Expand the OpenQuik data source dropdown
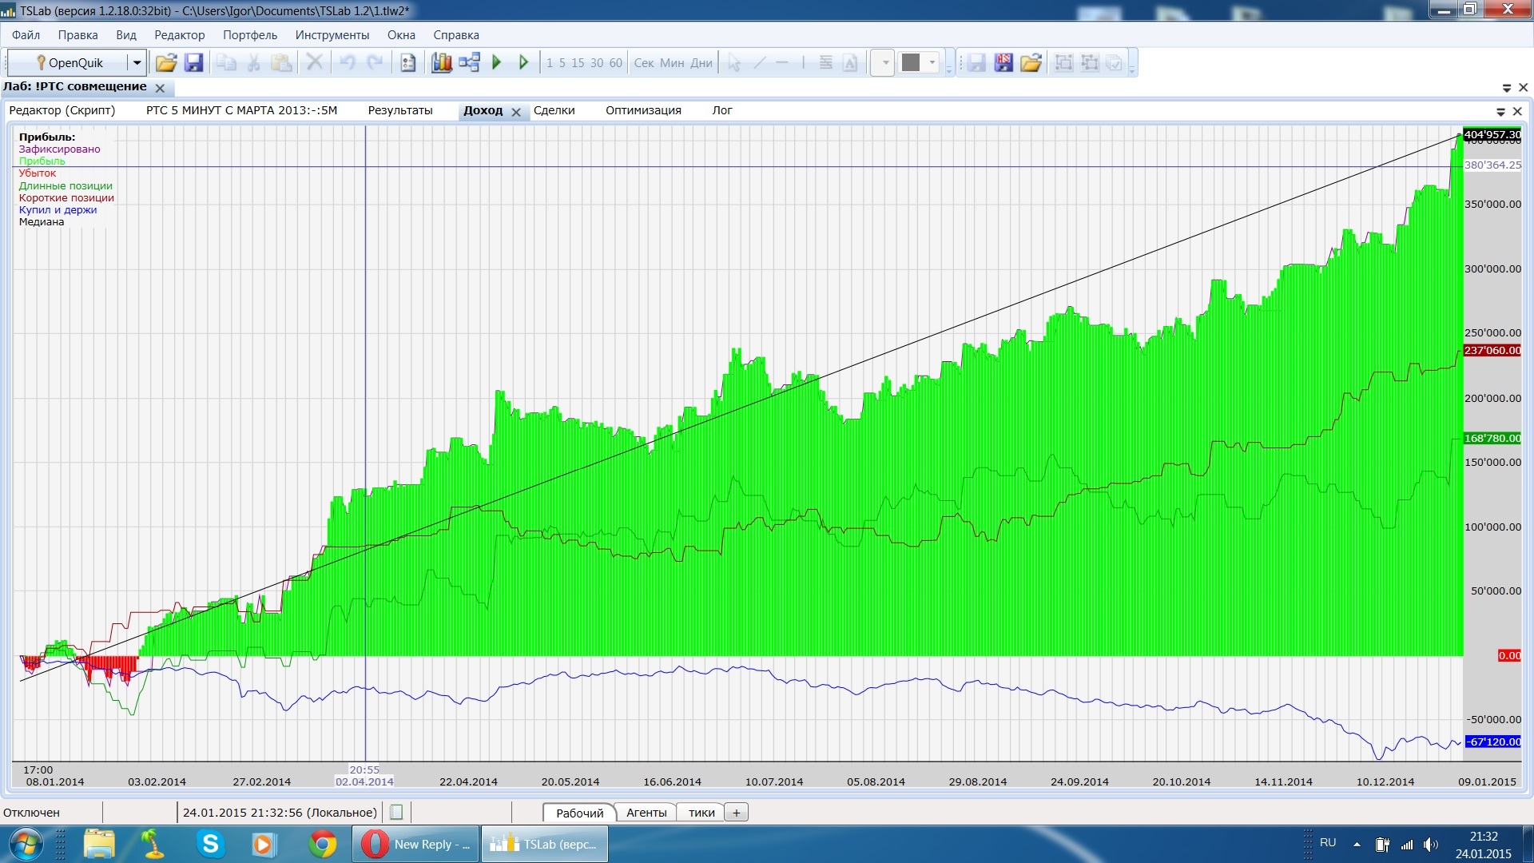Screen dimensions: 1534x863 pyautogui.click(x=137, y=62)
